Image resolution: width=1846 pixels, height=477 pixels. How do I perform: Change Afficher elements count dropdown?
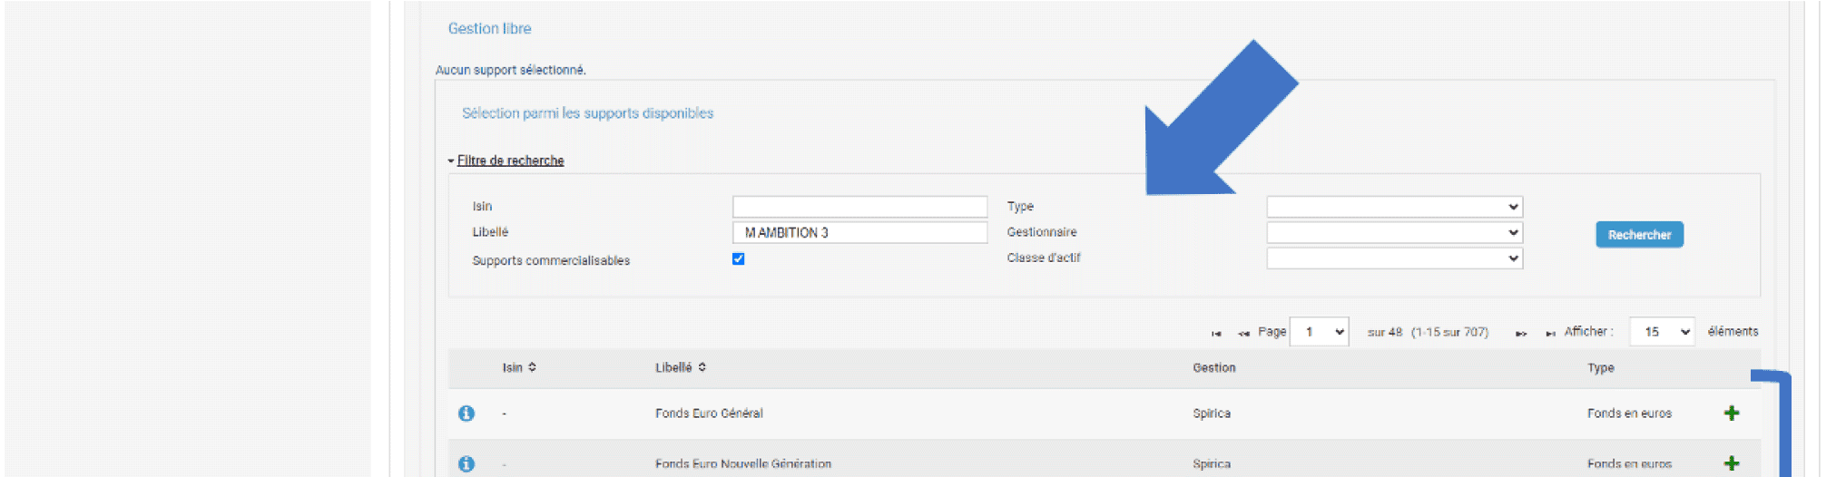1661,332
